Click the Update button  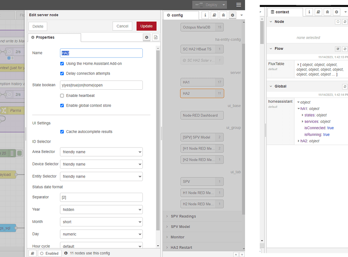(146, 26)
